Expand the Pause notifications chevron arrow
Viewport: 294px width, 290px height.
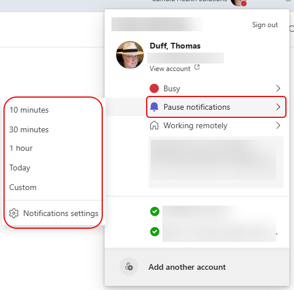pyautogui.click(x=278, y=107)
